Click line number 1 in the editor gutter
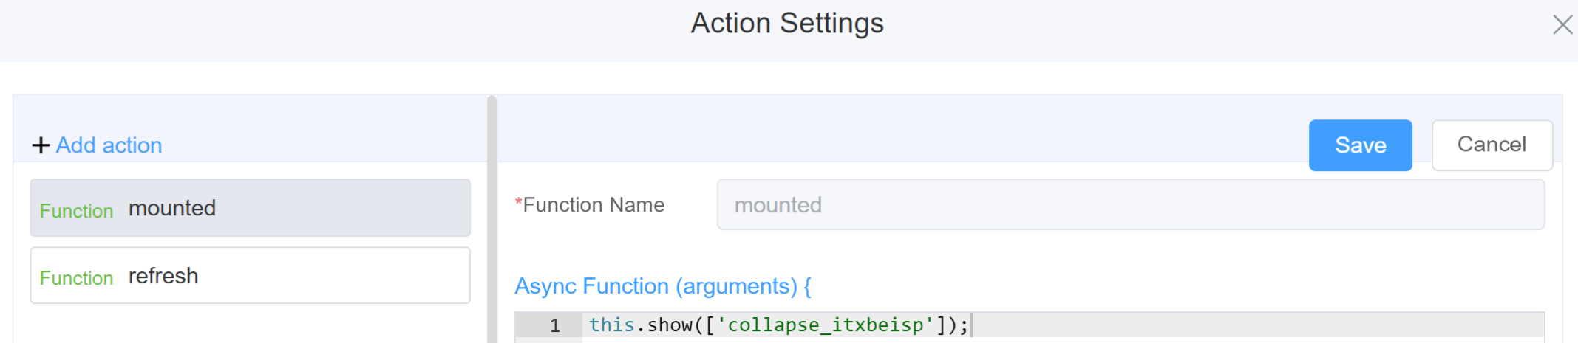Viewport: 1578px width, 343px height. pyautogui.click(x=554, y=325)
